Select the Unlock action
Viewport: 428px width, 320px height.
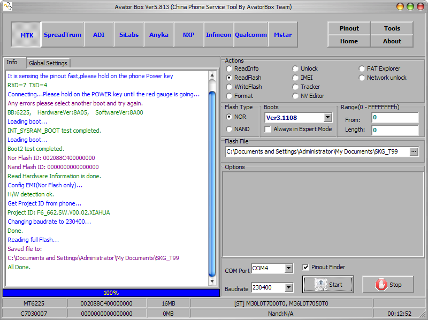click(305, 68)
